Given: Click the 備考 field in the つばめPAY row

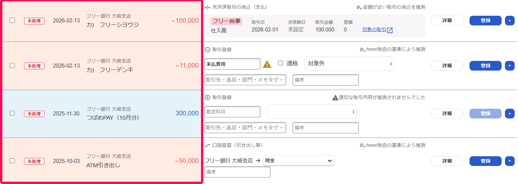Looking at the screenshot, I should pos(326,128).
